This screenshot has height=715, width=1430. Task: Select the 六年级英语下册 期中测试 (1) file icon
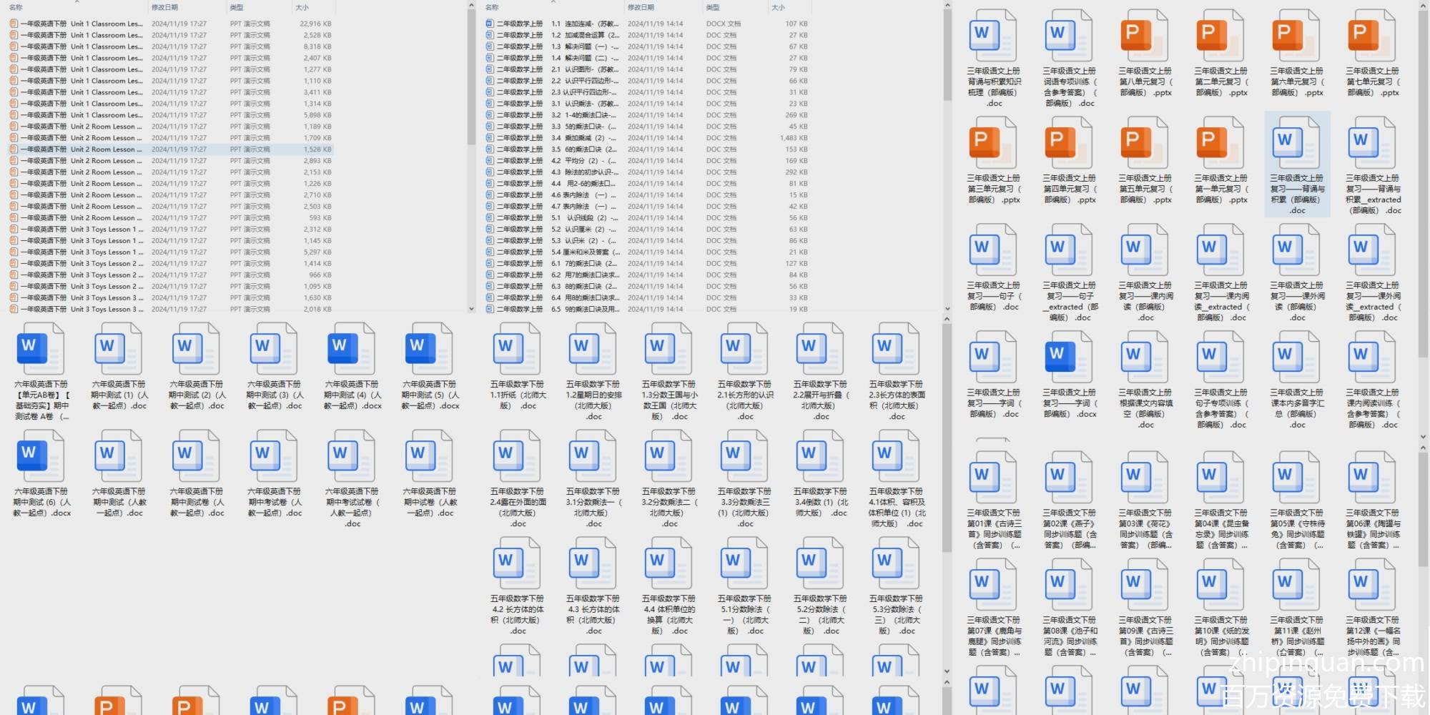(x=119, y=349)
